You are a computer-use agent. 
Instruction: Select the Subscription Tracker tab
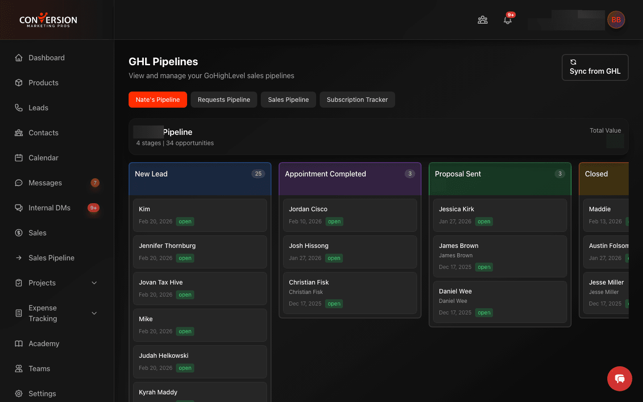click(x=357, y=100)
